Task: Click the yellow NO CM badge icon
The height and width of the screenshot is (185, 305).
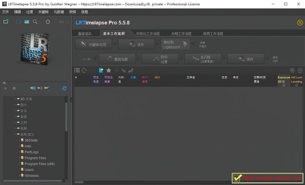Action: tap(300, 22)
